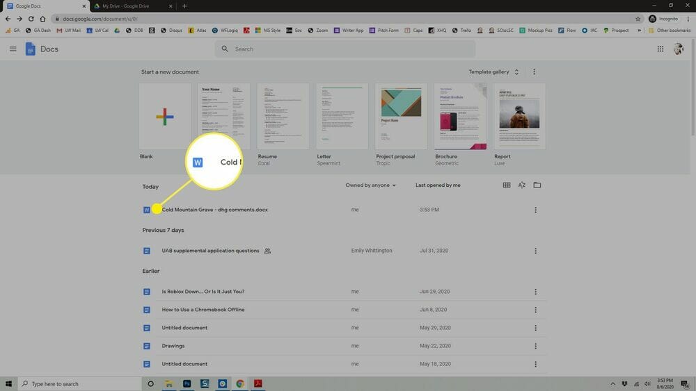
Task: Open How to Use a Chromebook Offline
Action: click(203, 310)
